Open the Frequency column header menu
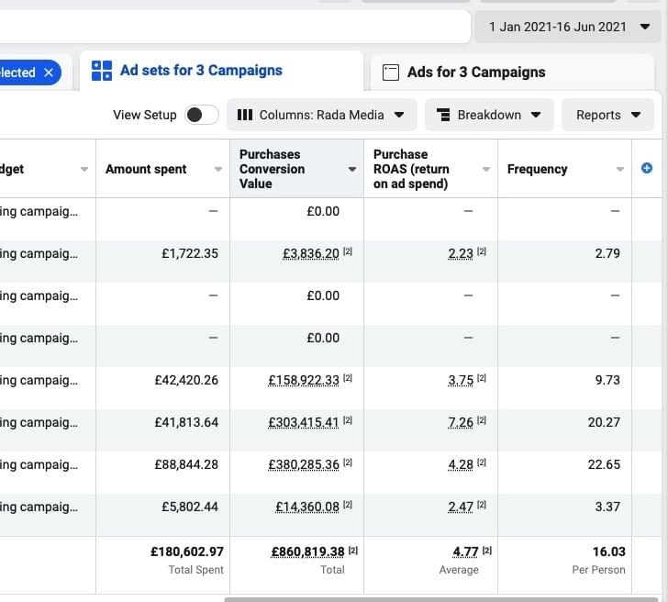The width and height of the screenshot is (668, 602). (620, 170)
